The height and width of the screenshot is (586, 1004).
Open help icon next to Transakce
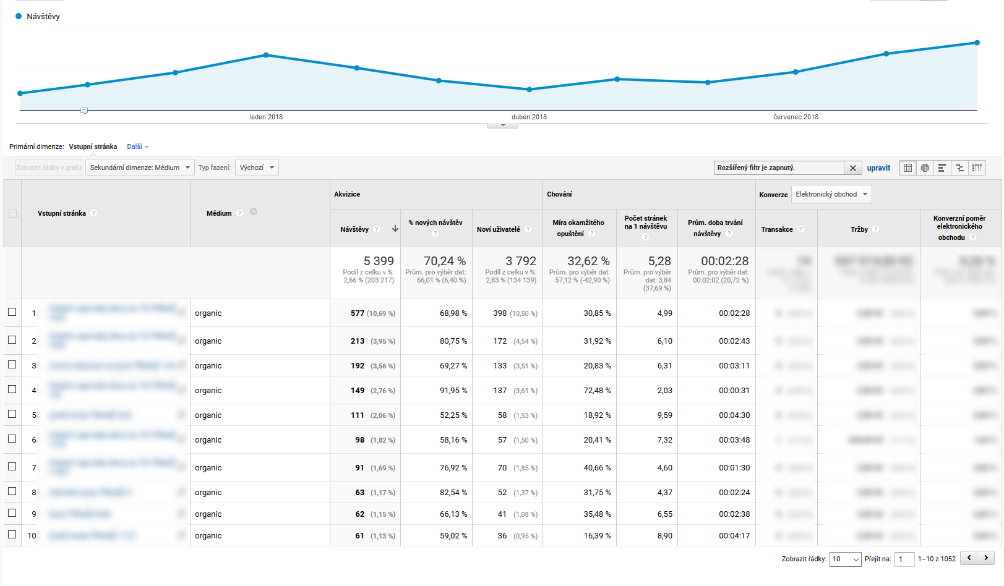coord(801,229)
